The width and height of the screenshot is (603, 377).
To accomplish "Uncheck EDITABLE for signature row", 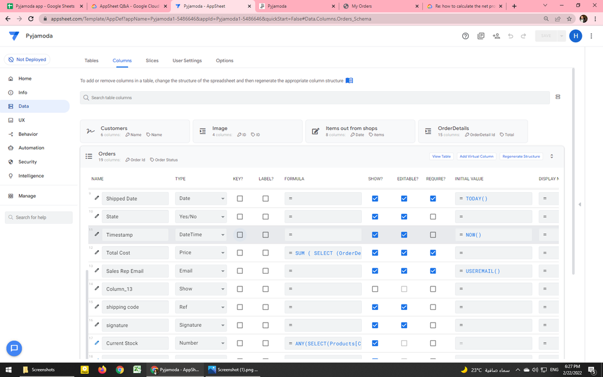I will click(x=404, y=325).
